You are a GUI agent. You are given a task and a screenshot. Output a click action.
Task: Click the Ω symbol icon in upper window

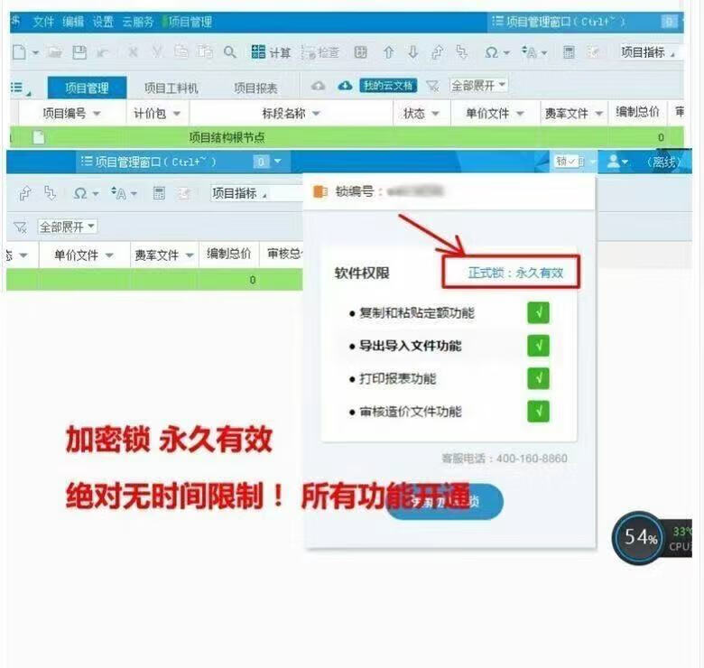point(492,52)
